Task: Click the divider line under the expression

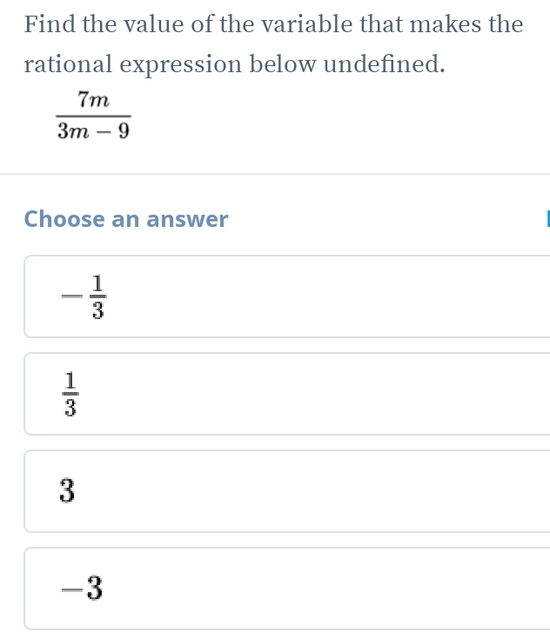Action: pyautogui.click(x=275, y=174)
